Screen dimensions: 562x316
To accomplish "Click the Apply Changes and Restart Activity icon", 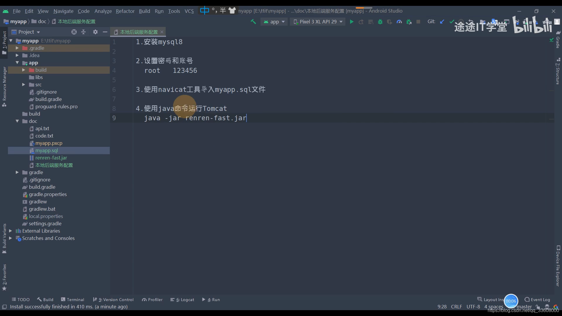I will [x=361, y=22].
